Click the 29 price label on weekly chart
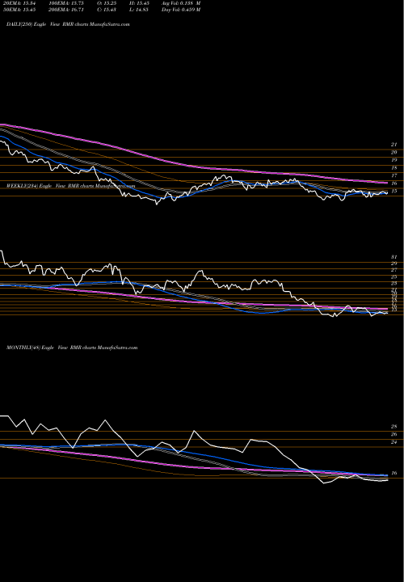404x582 pixels. [x=394, y=264]
